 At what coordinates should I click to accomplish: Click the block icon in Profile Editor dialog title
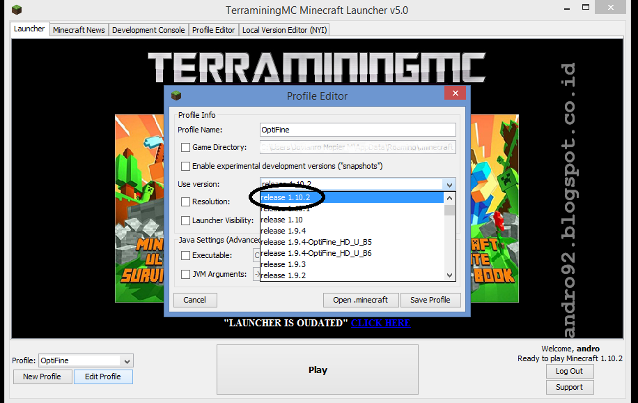tap(176, 96)
